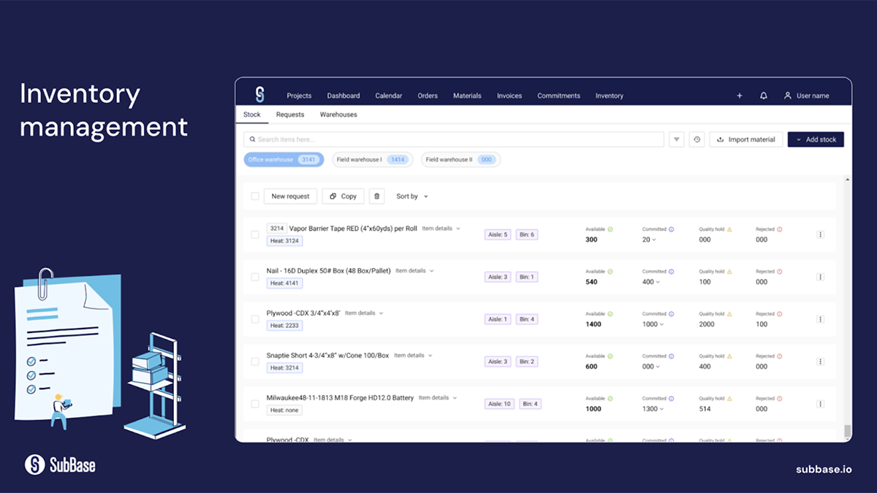Click the vertical scrollbar thumb of the list

coord(848,431)
